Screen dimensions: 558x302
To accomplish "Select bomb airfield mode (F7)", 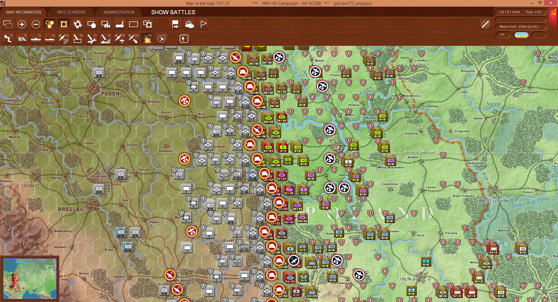I will (x=92, y=39).
